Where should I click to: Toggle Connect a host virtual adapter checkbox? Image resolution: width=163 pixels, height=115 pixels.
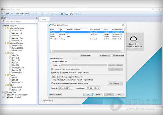click(x=52, y=77)
